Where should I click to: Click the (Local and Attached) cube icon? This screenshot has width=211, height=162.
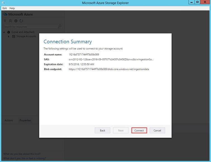click(x=9, y=32)
